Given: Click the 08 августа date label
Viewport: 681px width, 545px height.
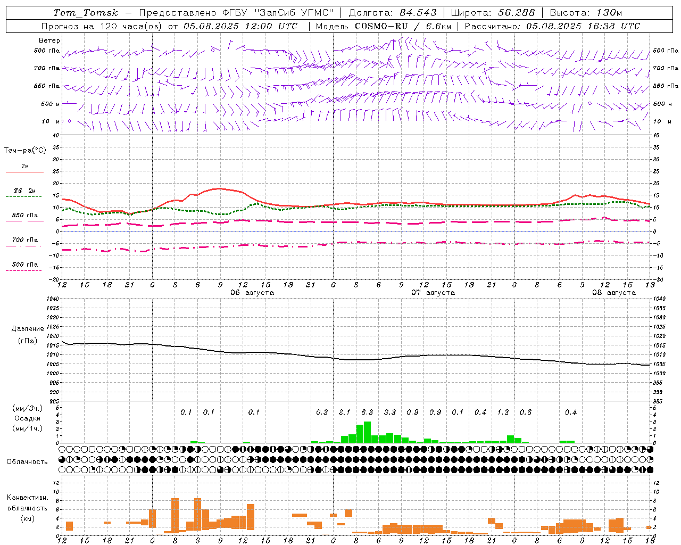Looking at the screenshot, I should click(x=614, y=293).
